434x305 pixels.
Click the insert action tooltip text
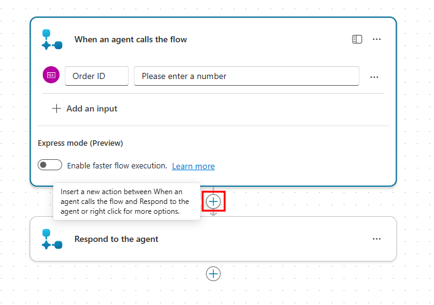pos(124,201)
